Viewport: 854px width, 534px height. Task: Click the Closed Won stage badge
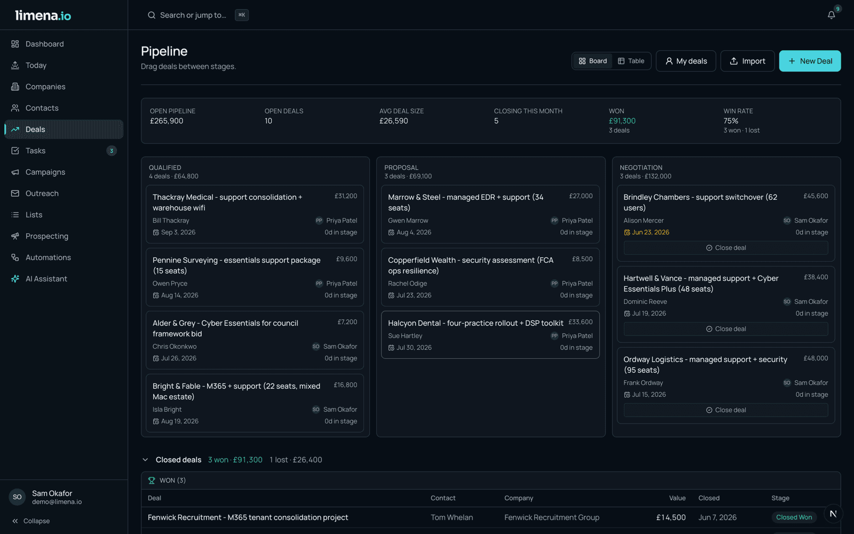pos(794,517)
